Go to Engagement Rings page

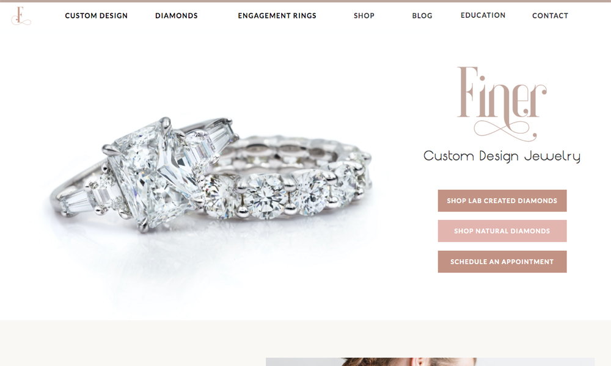click(x=277, y=16)
